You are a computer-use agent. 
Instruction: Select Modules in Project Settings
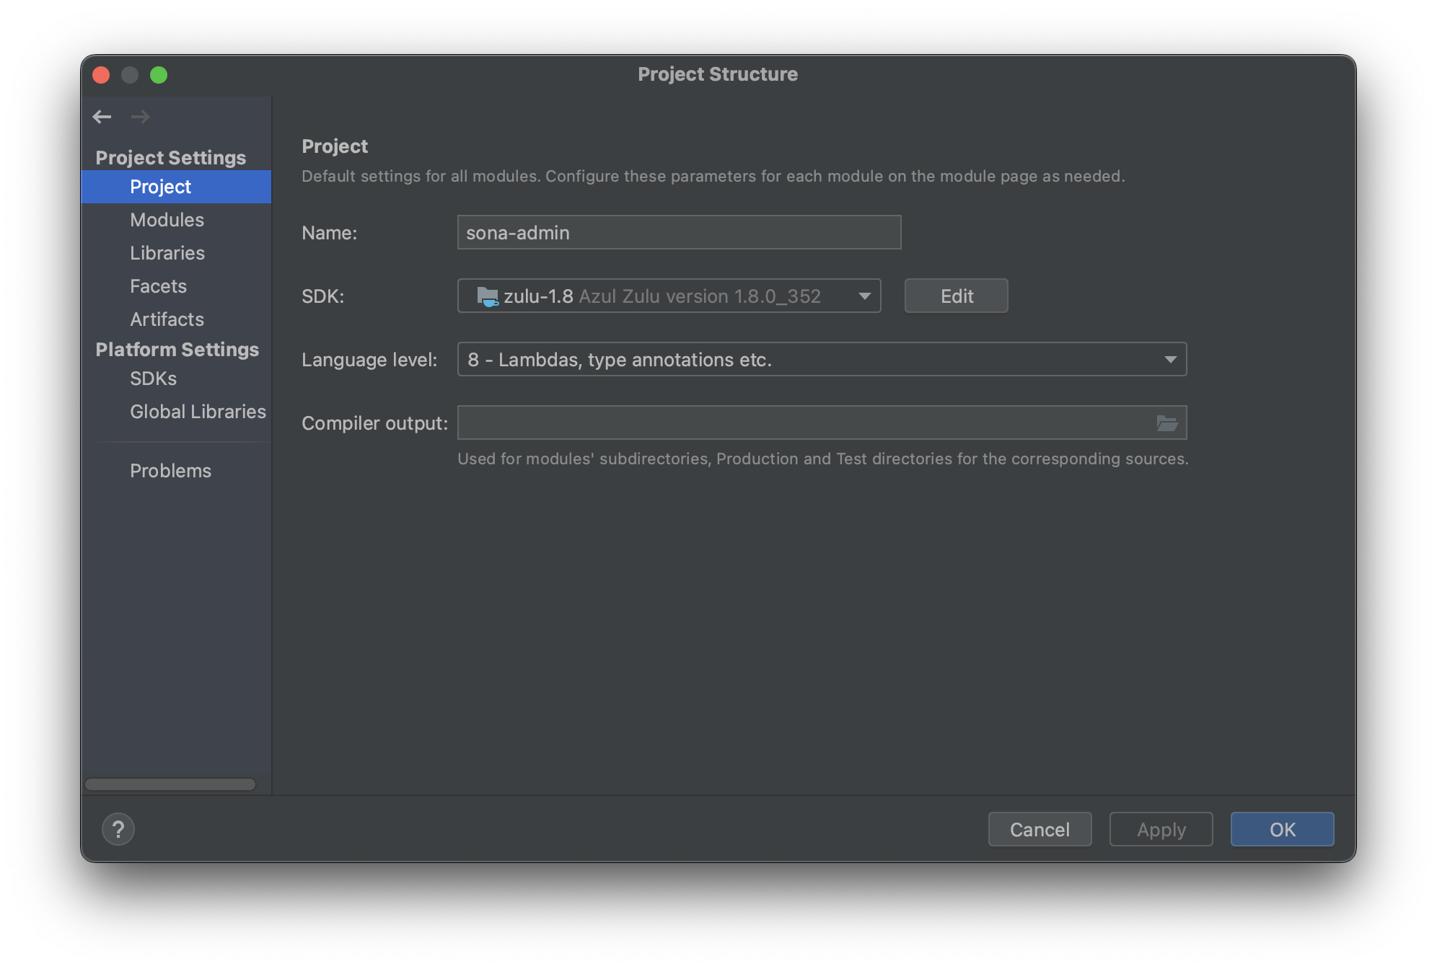(167, 220)
